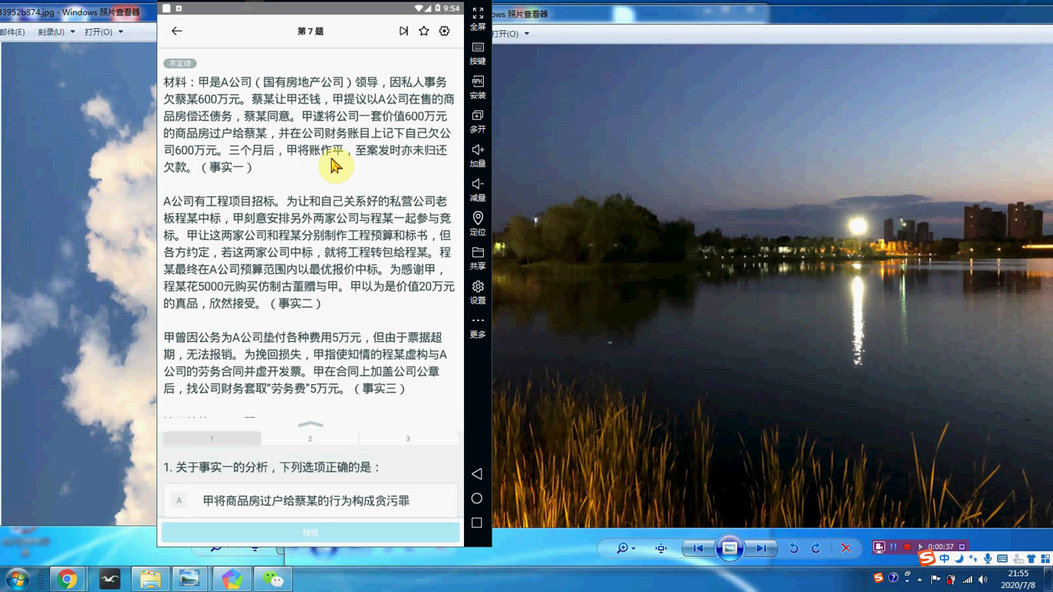
Task: Open Sogou toolbox grid icon
Action: tap(1046, 559)
